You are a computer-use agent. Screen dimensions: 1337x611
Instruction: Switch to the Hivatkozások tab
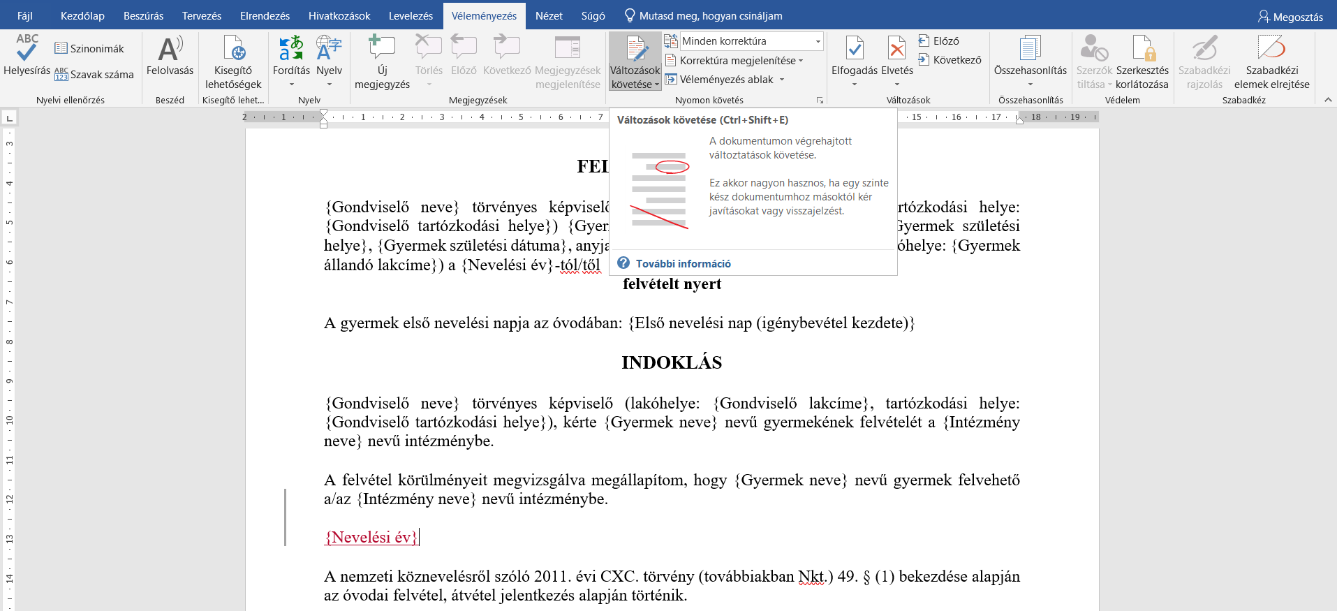[339, 15]
